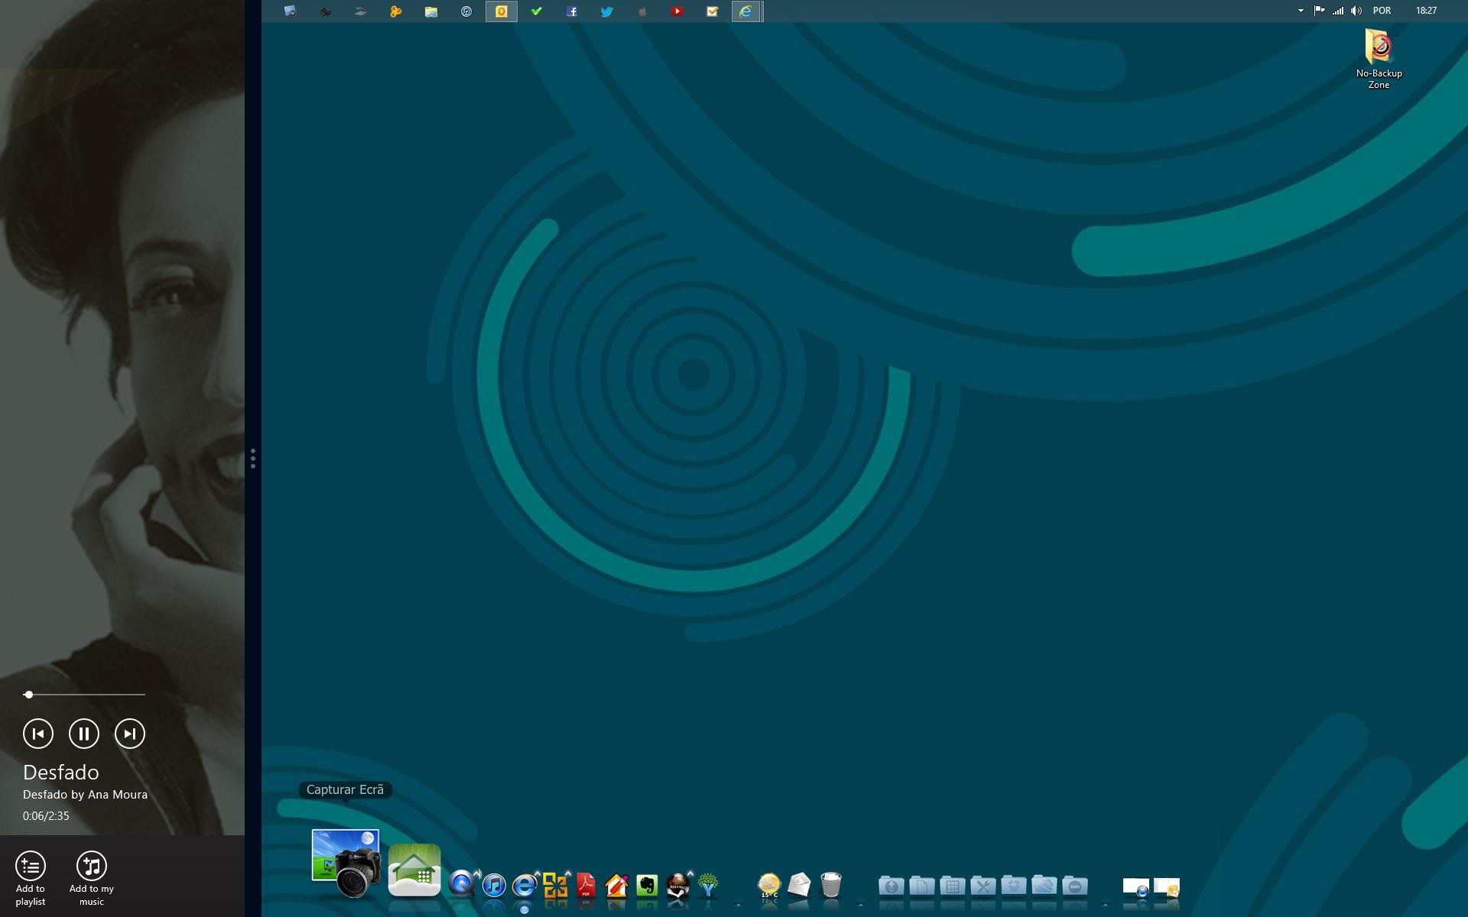The image size is (1468, 917).
Task: Launch iTunes from the bottom dock
Action: 494,886
